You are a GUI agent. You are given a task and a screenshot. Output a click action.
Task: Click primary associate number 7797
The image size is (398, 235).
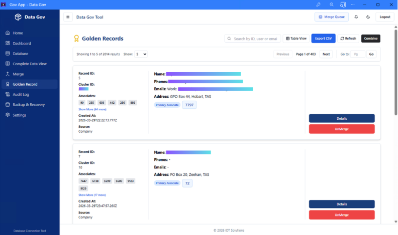[189, 105]
